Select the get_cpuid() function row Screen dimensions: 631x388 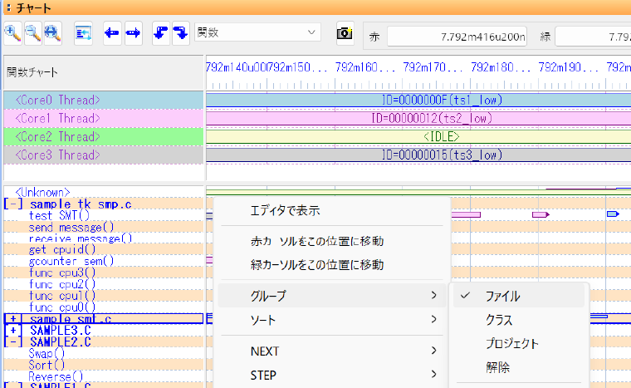[104, 249]
